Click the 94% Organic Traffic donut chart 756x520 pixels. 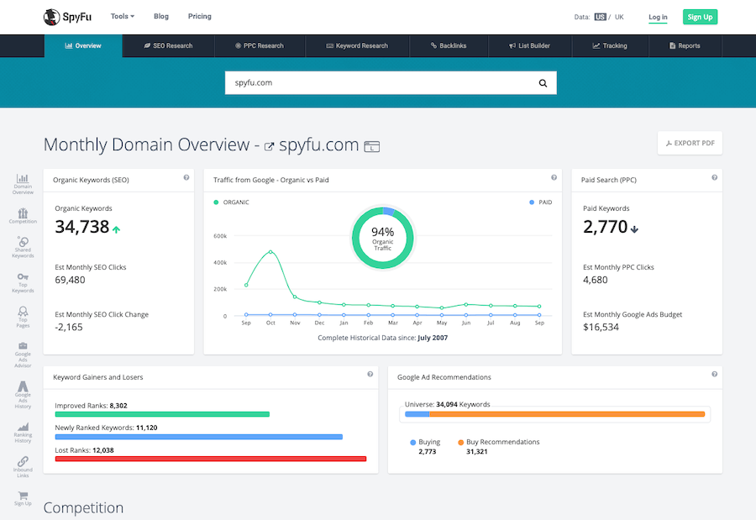pyautogui.click(x=383, y=238)
